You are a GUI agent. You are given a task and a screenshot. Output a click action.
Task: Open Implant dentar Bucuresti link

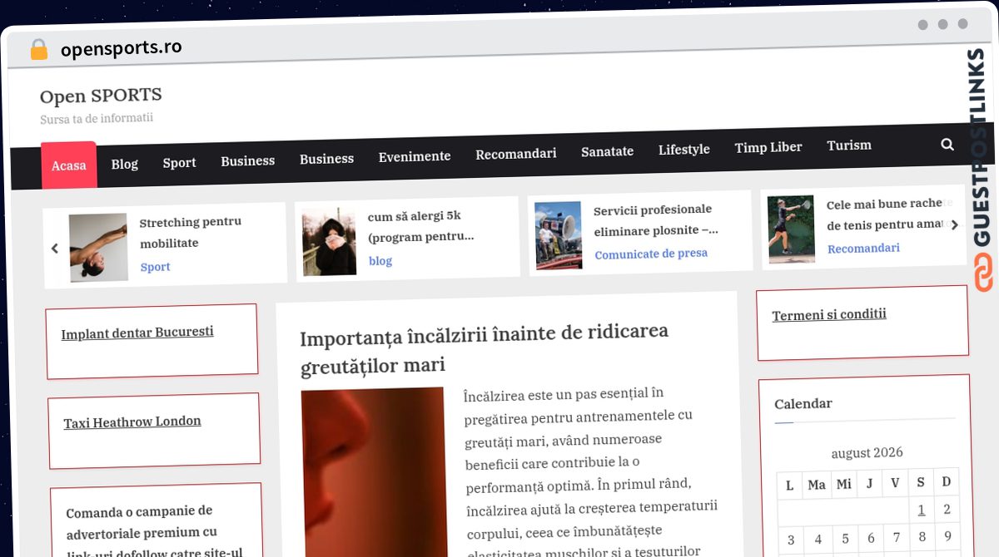coord(137,333)
